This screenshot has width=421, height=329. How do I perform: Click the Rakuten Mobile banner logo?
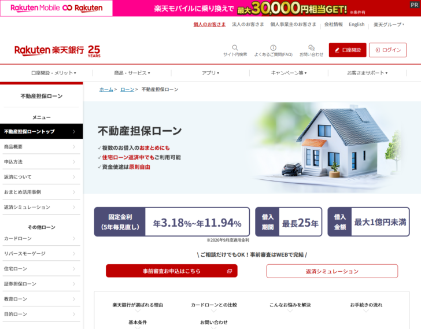(x=57, y=8)
